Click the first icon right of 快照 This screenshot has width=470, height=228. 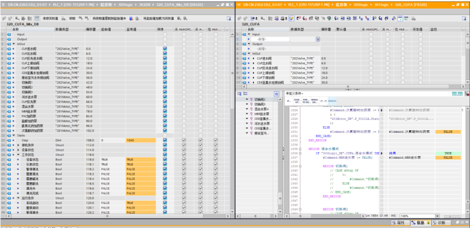click(x=81, y=19)
